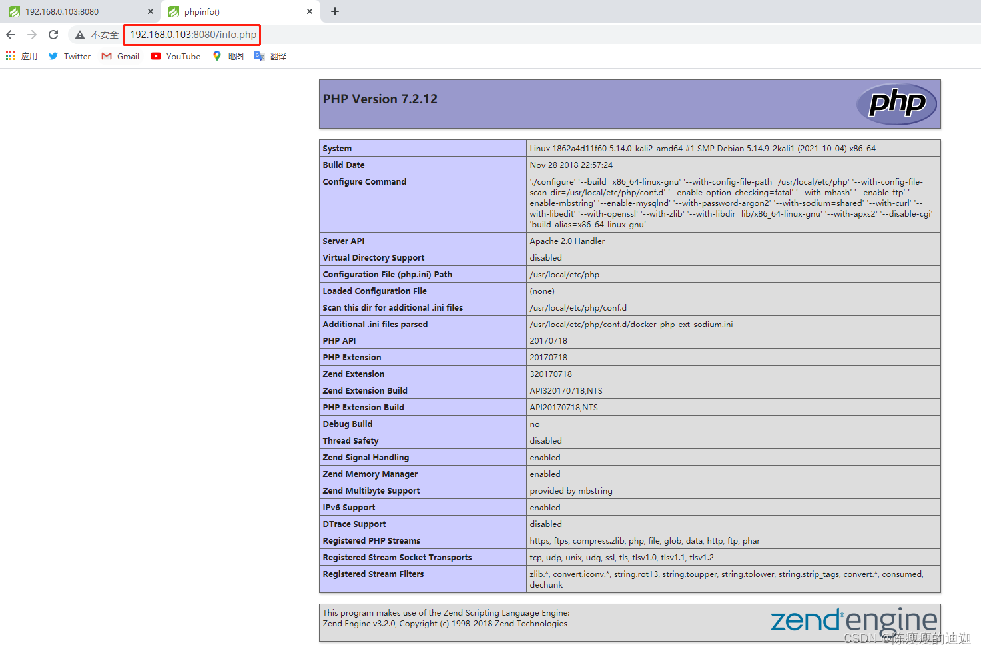Open the Twitter bookmark
The image size is (981, 651).
69,56
